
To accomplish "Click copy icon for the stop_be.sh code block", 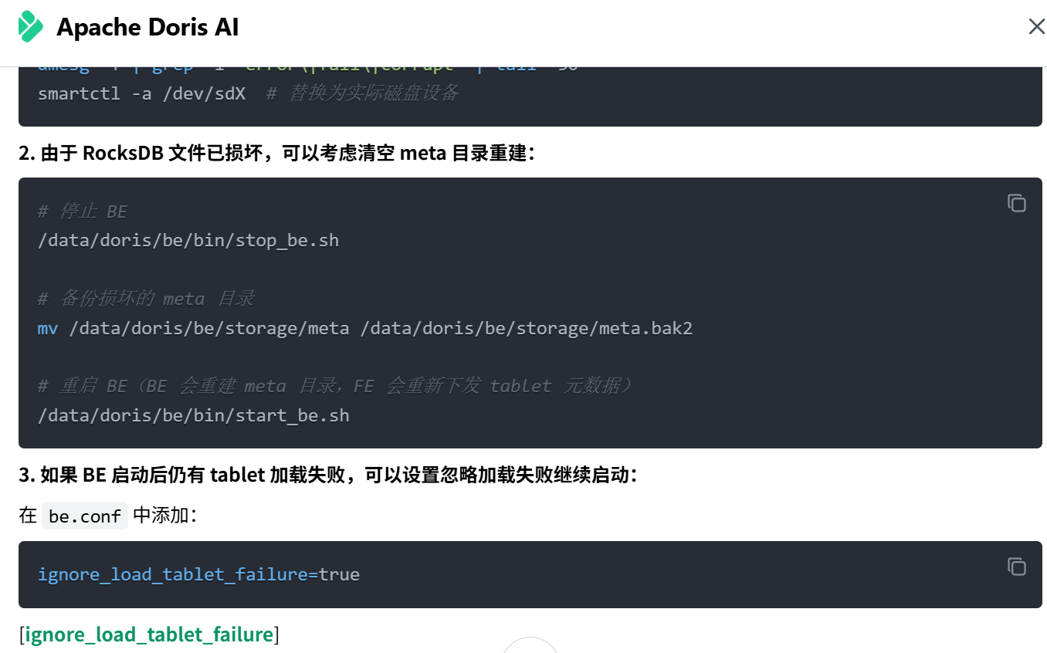I will [1016, 203].
